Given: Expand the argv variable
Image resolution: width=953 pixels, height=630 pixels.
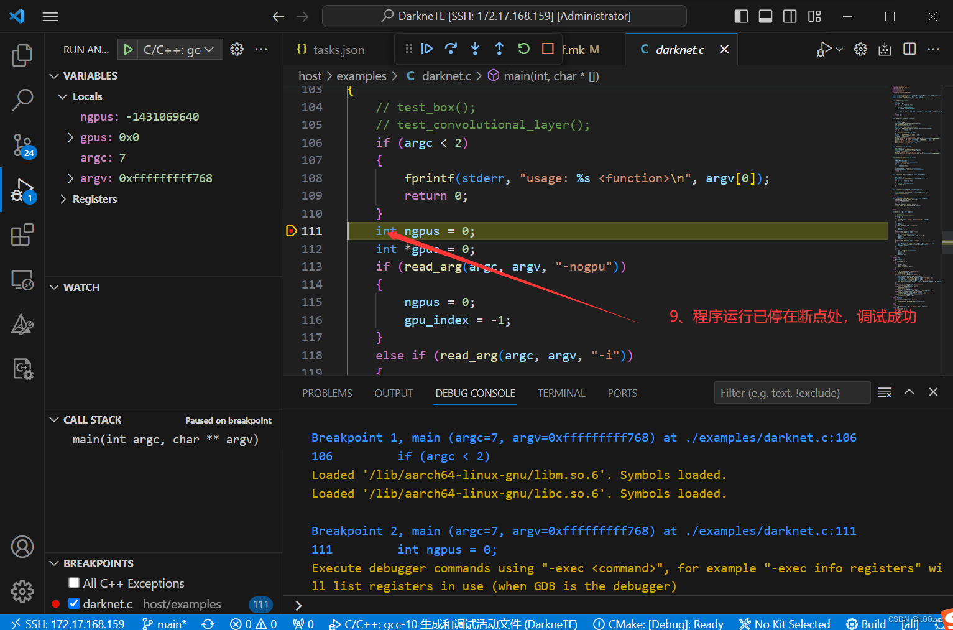Looking at the screenshot, I should click(70, 178).
